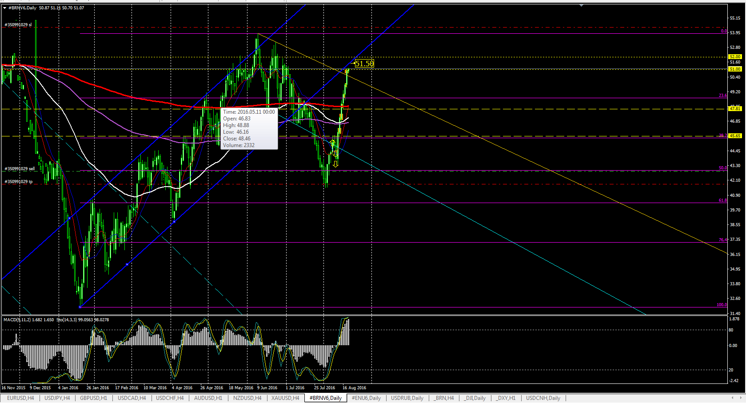746x403 pixels.
Task: Click the 9 Jun 2016 date on time axis
Action: click(x=267, y=388)
